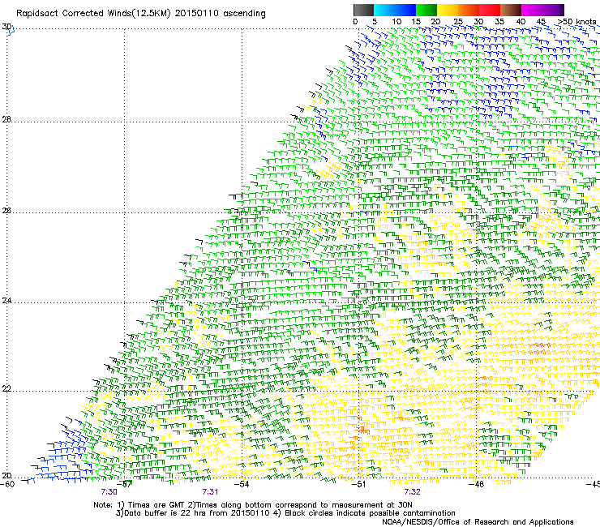This screenshot has width=600, height=527.
Task: Click the gray 0-5 knots legend swatch
Action: [363, 10]
